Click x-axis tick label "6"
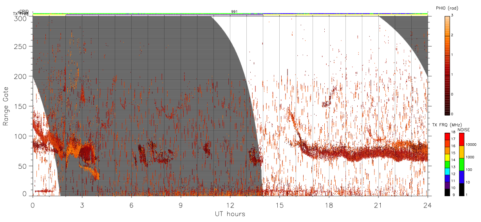This screenshot has height=222, width=481. coord(131,205)
